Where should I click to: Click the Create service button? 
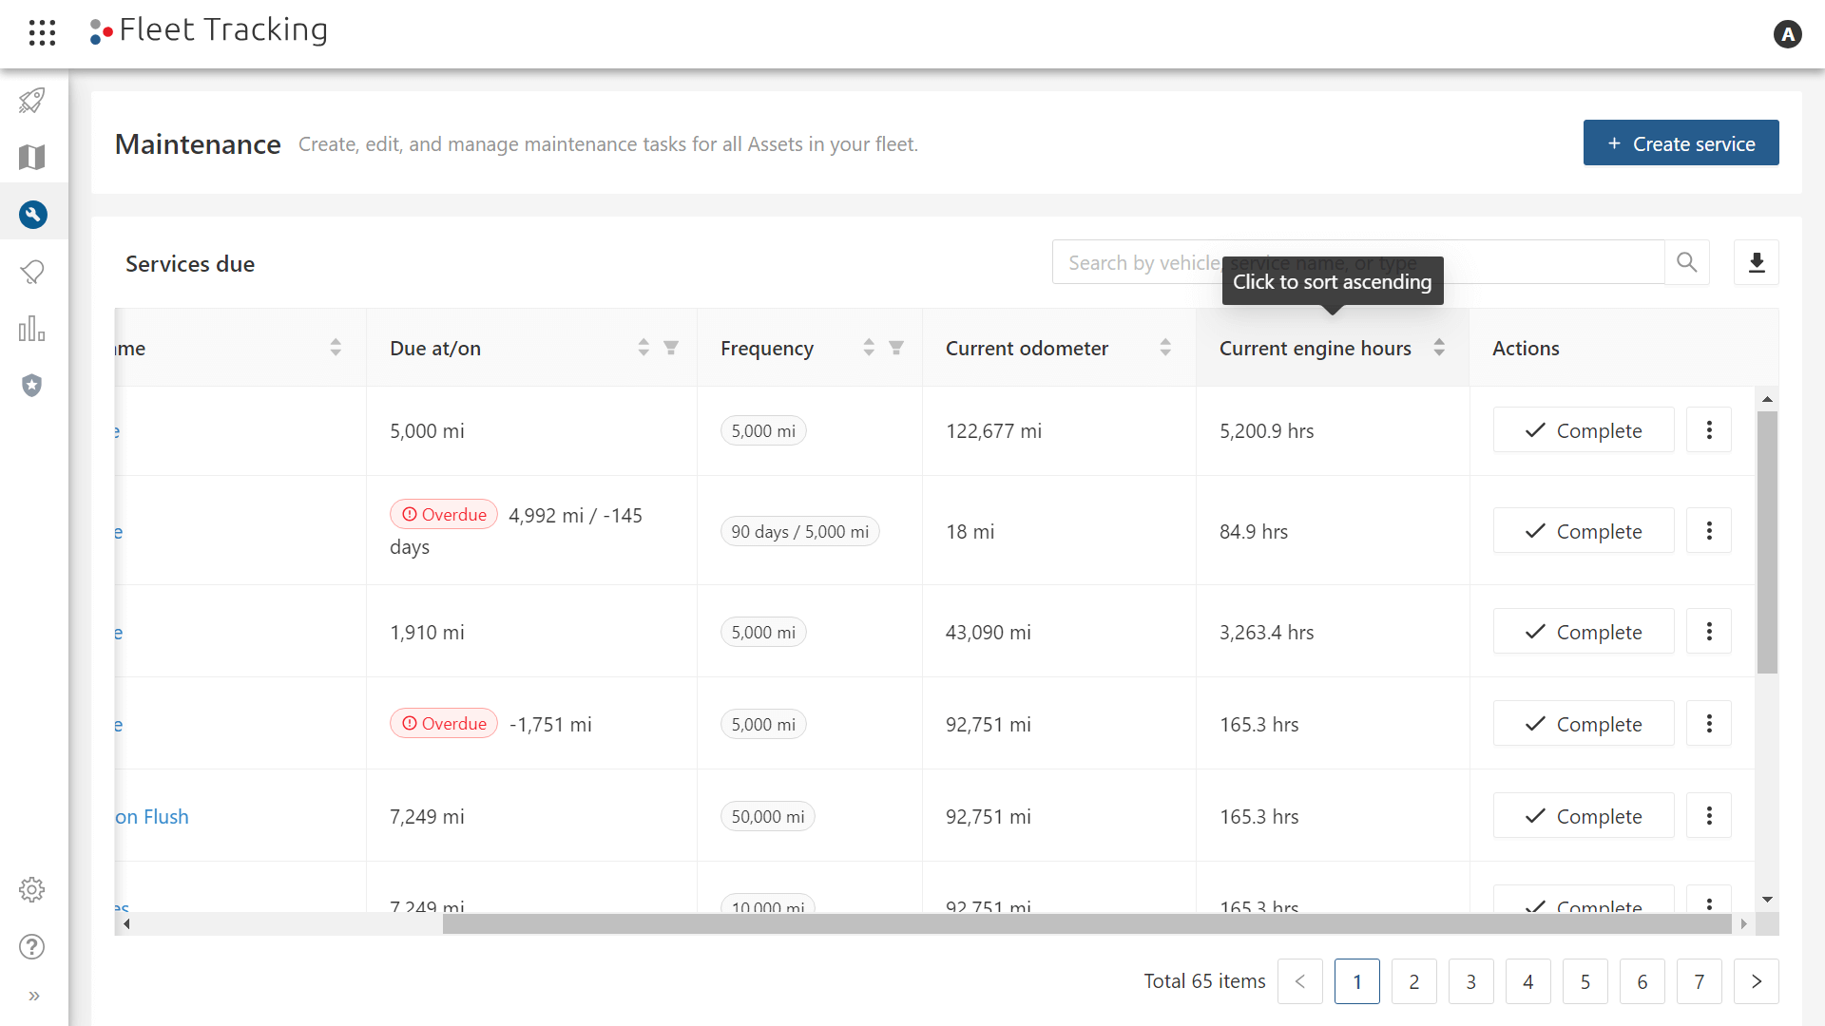click(x=1681, y=143)
